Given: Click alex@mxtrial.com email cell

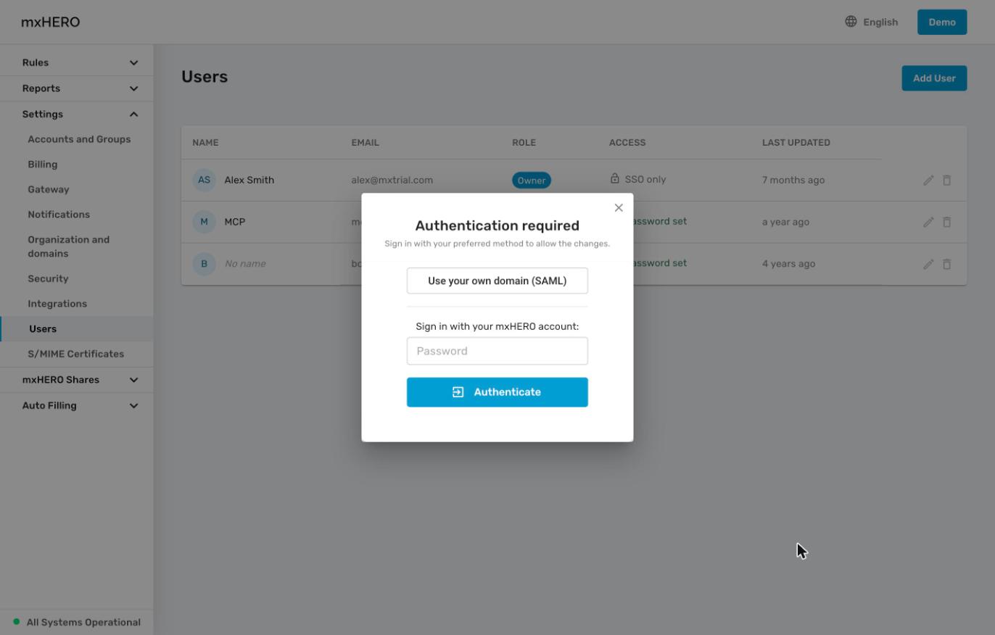Looking at the screenshot, I should [392, 180].
